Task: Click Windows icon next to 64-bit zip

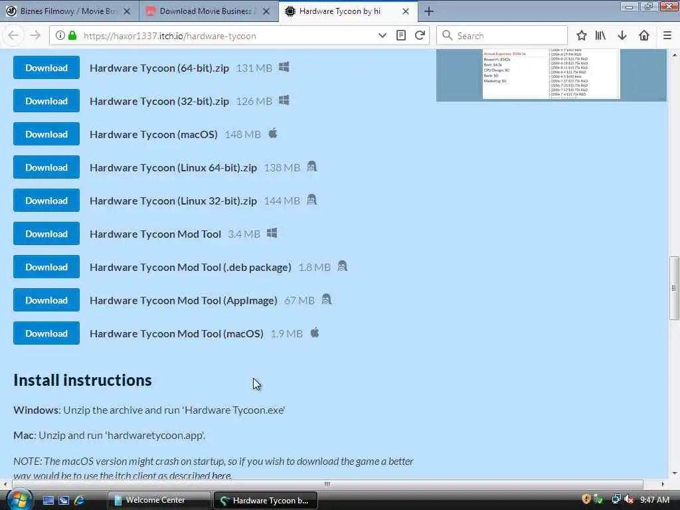Action: pos(284,67)
